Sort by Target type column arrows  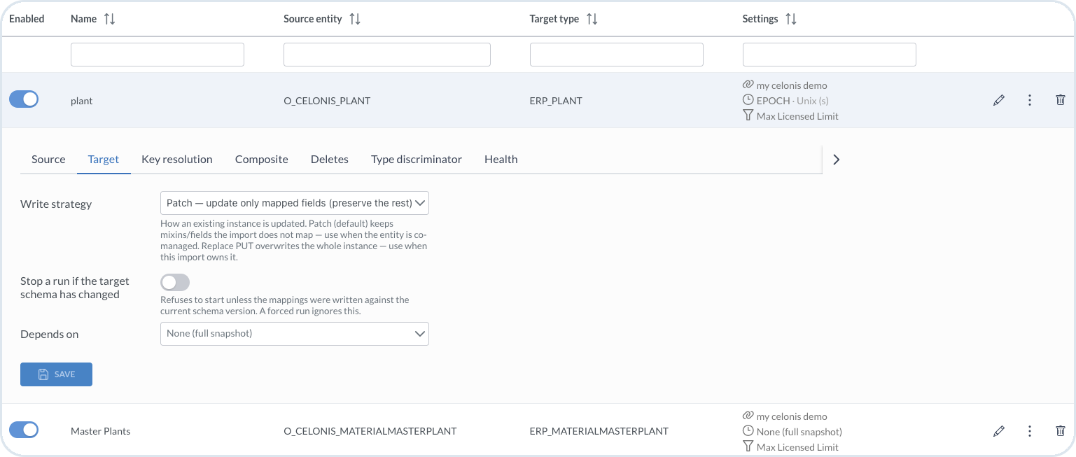click(592, 20)
